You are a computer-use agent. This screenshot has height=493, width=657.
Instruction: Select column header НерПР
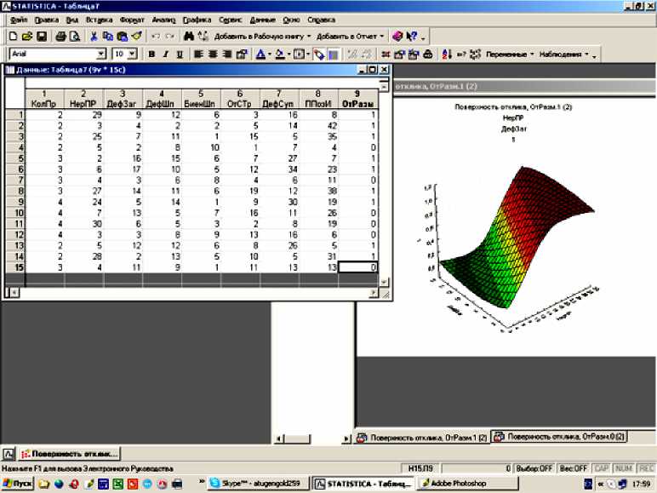point(83,99)
